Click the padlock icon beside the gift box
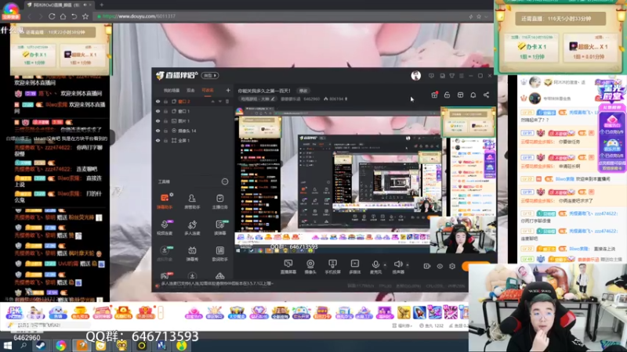 pos(447,95)
